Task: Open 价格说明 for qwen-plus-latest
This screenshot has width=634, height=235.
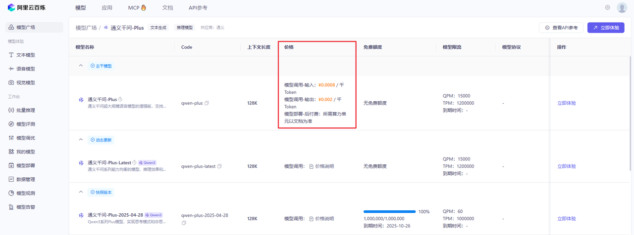Action: 321,166
